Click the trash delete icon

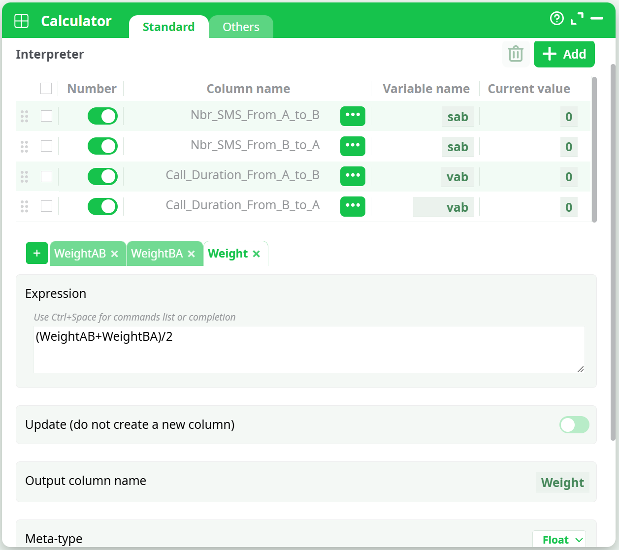[516, 54]
